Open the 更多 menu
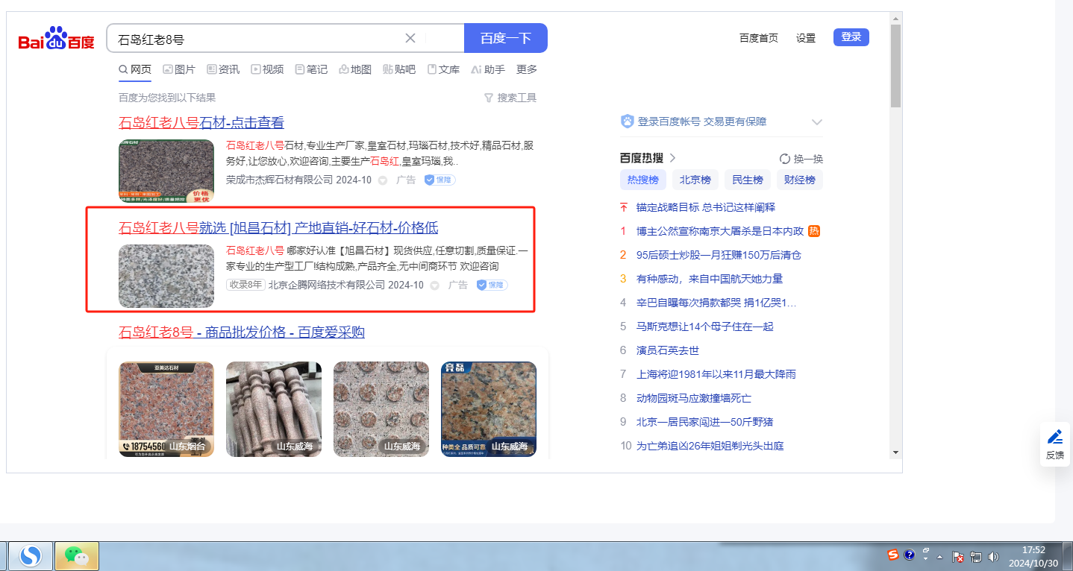The height and width of the screenshot is (571, 1073). [x=527, y=69]
